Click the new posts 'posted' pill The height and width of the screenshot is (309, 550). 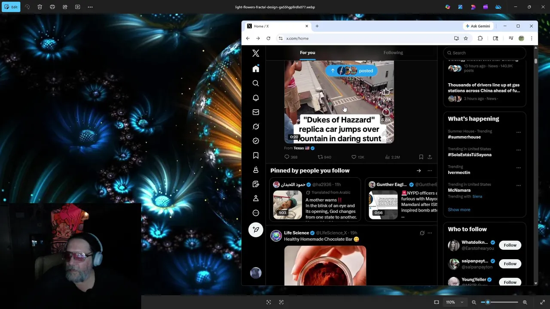click(351, 71)
